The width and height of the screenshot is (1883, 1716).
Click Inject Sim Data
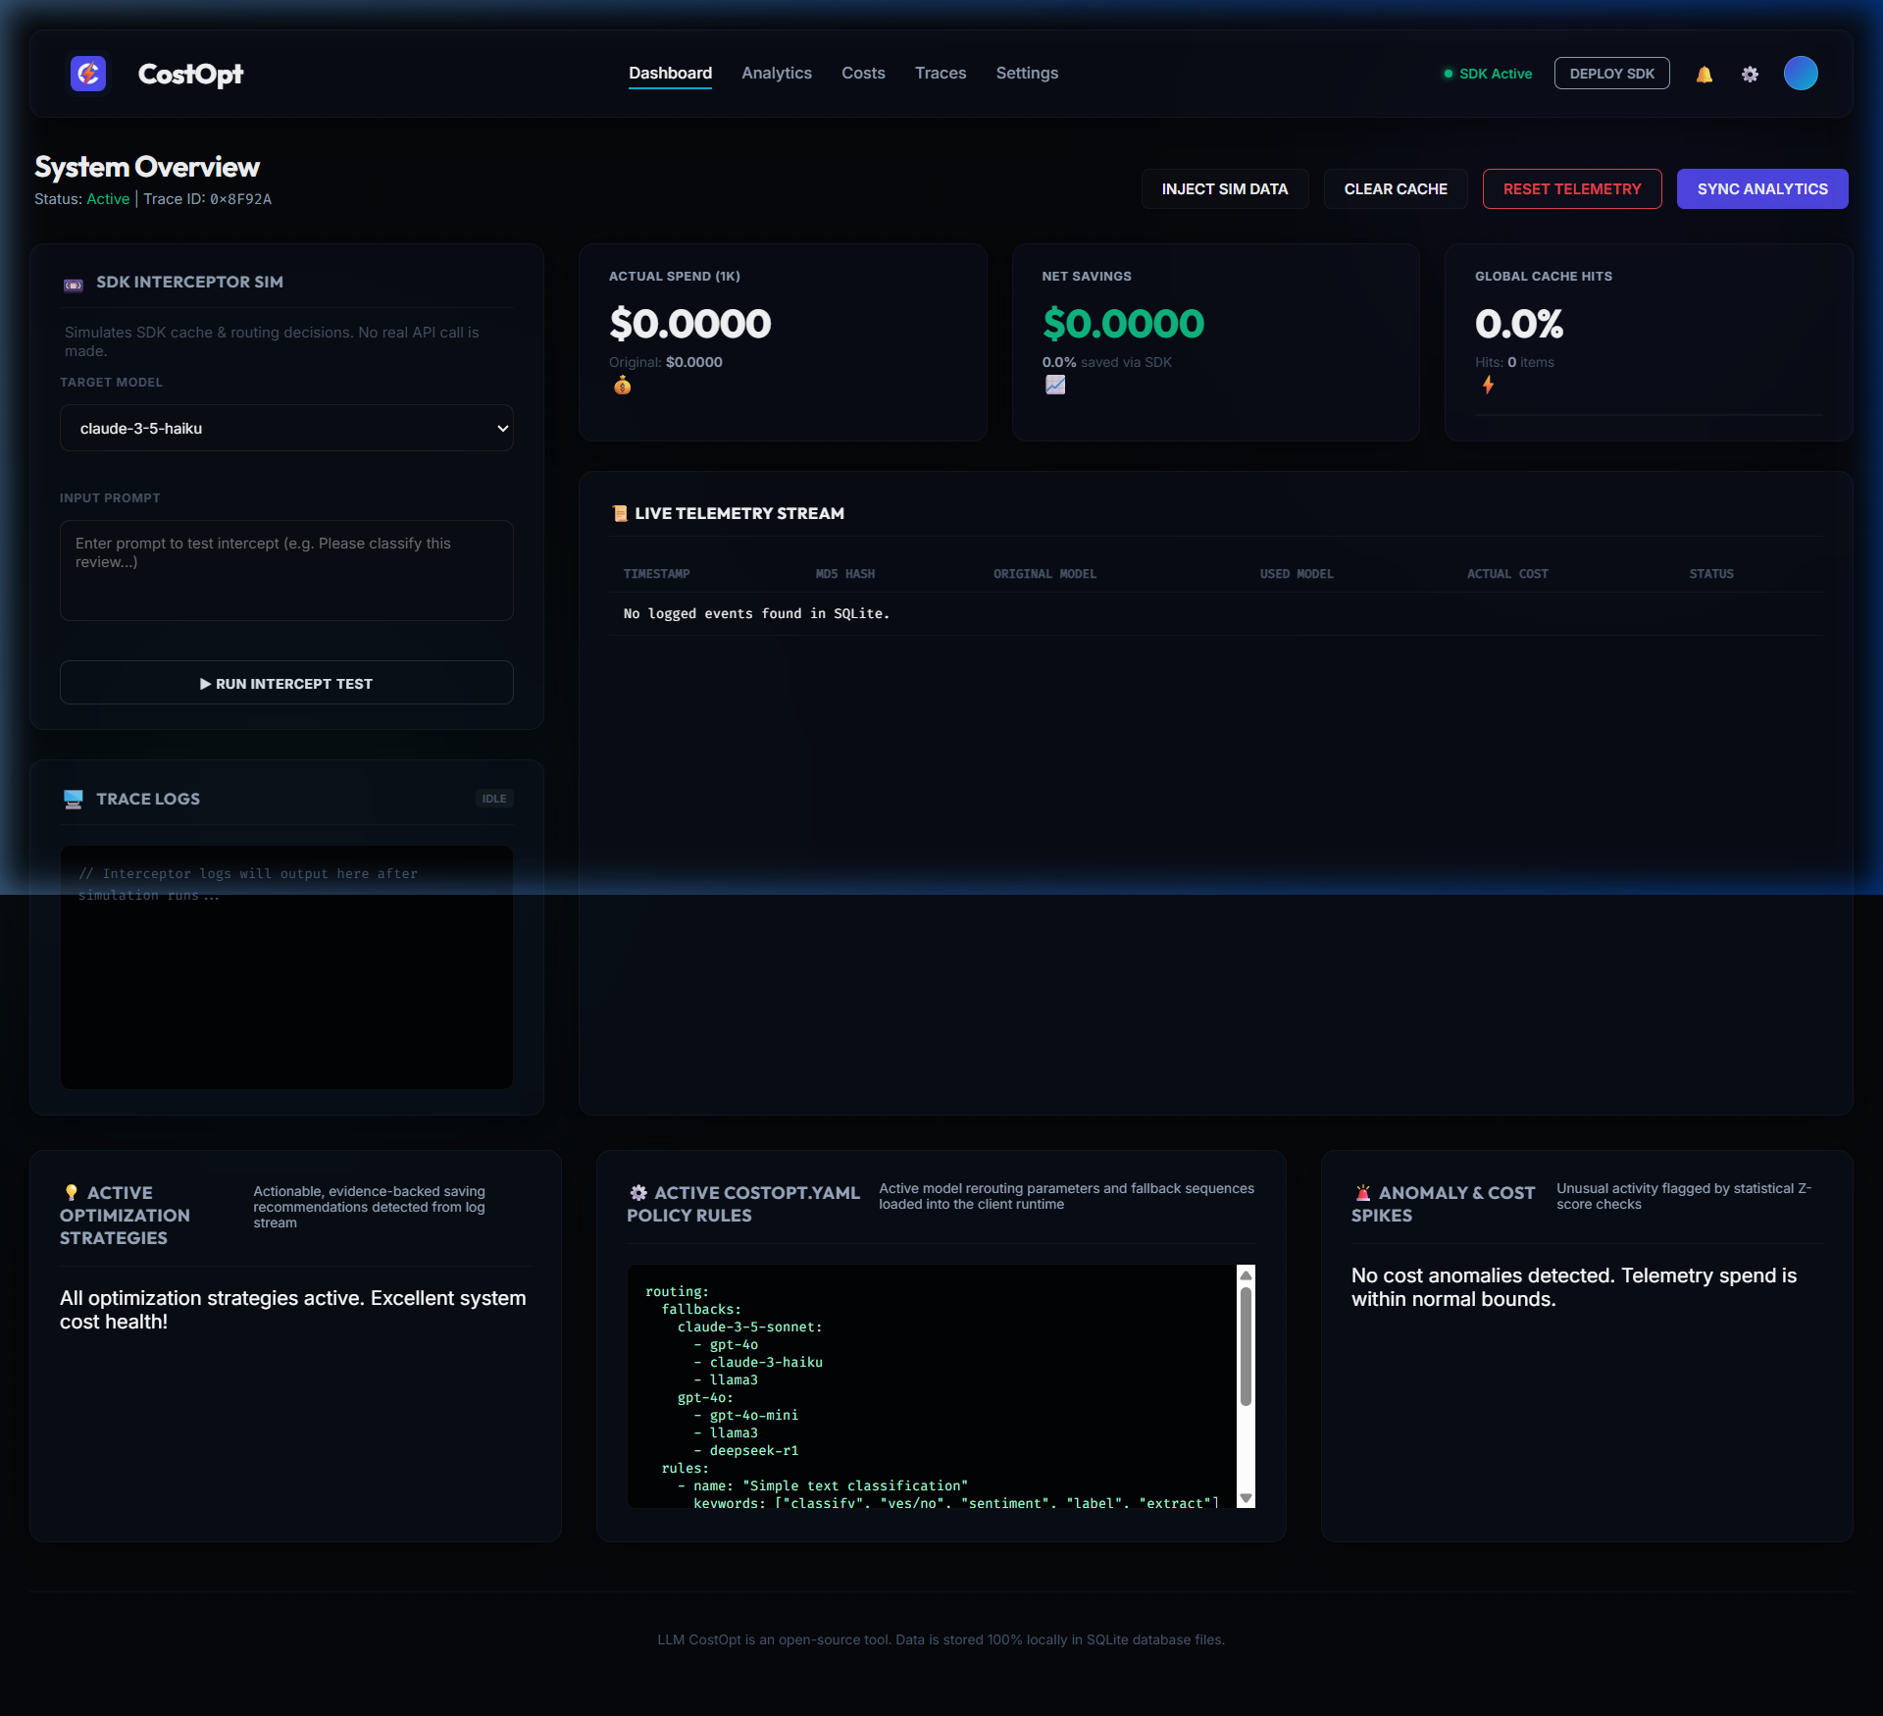(x=1225, y=188)
